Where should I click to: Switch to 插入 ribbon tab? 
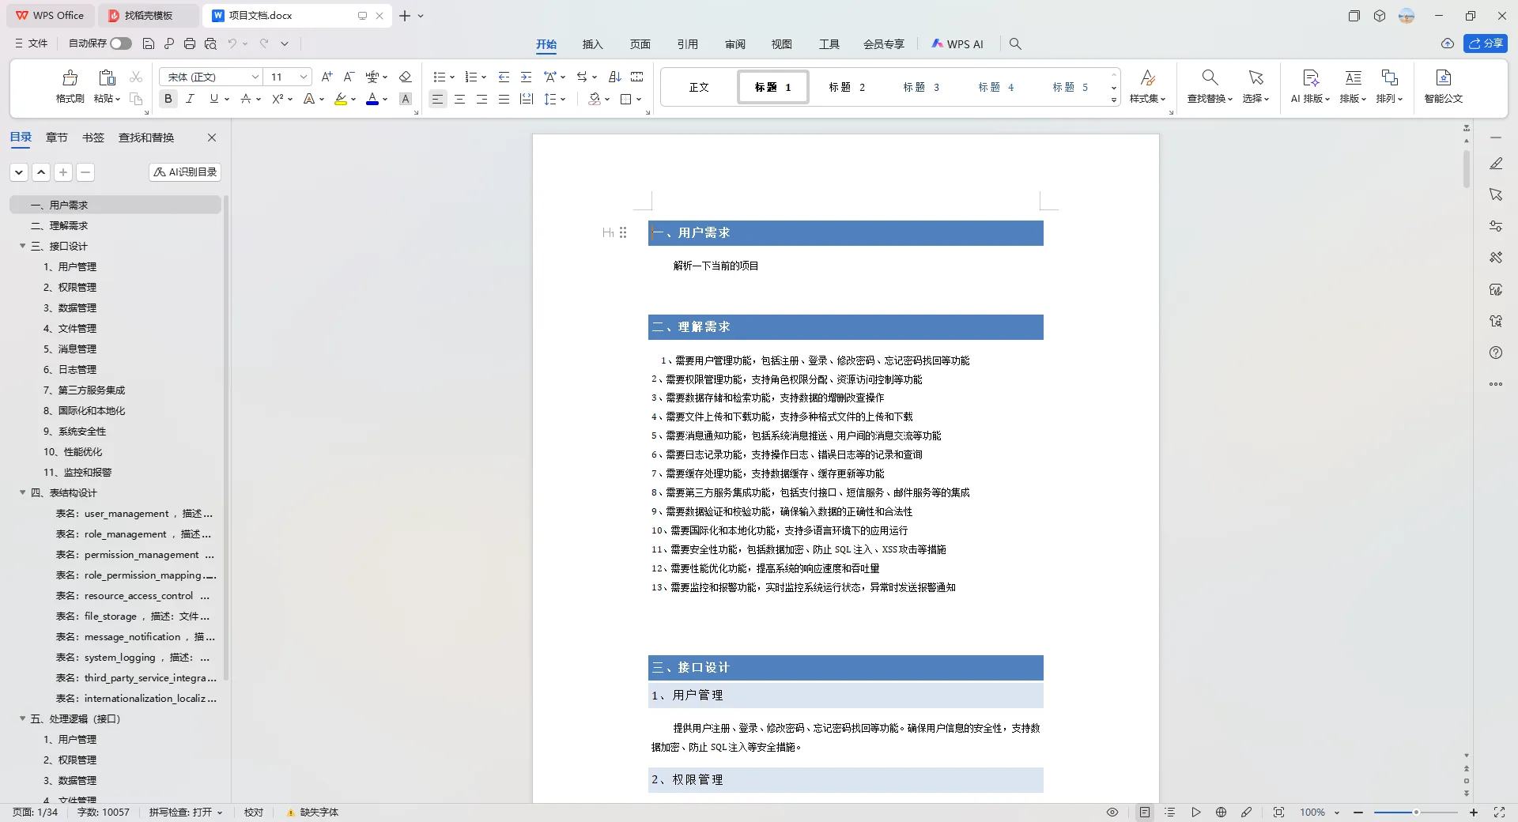coord(592,44)
